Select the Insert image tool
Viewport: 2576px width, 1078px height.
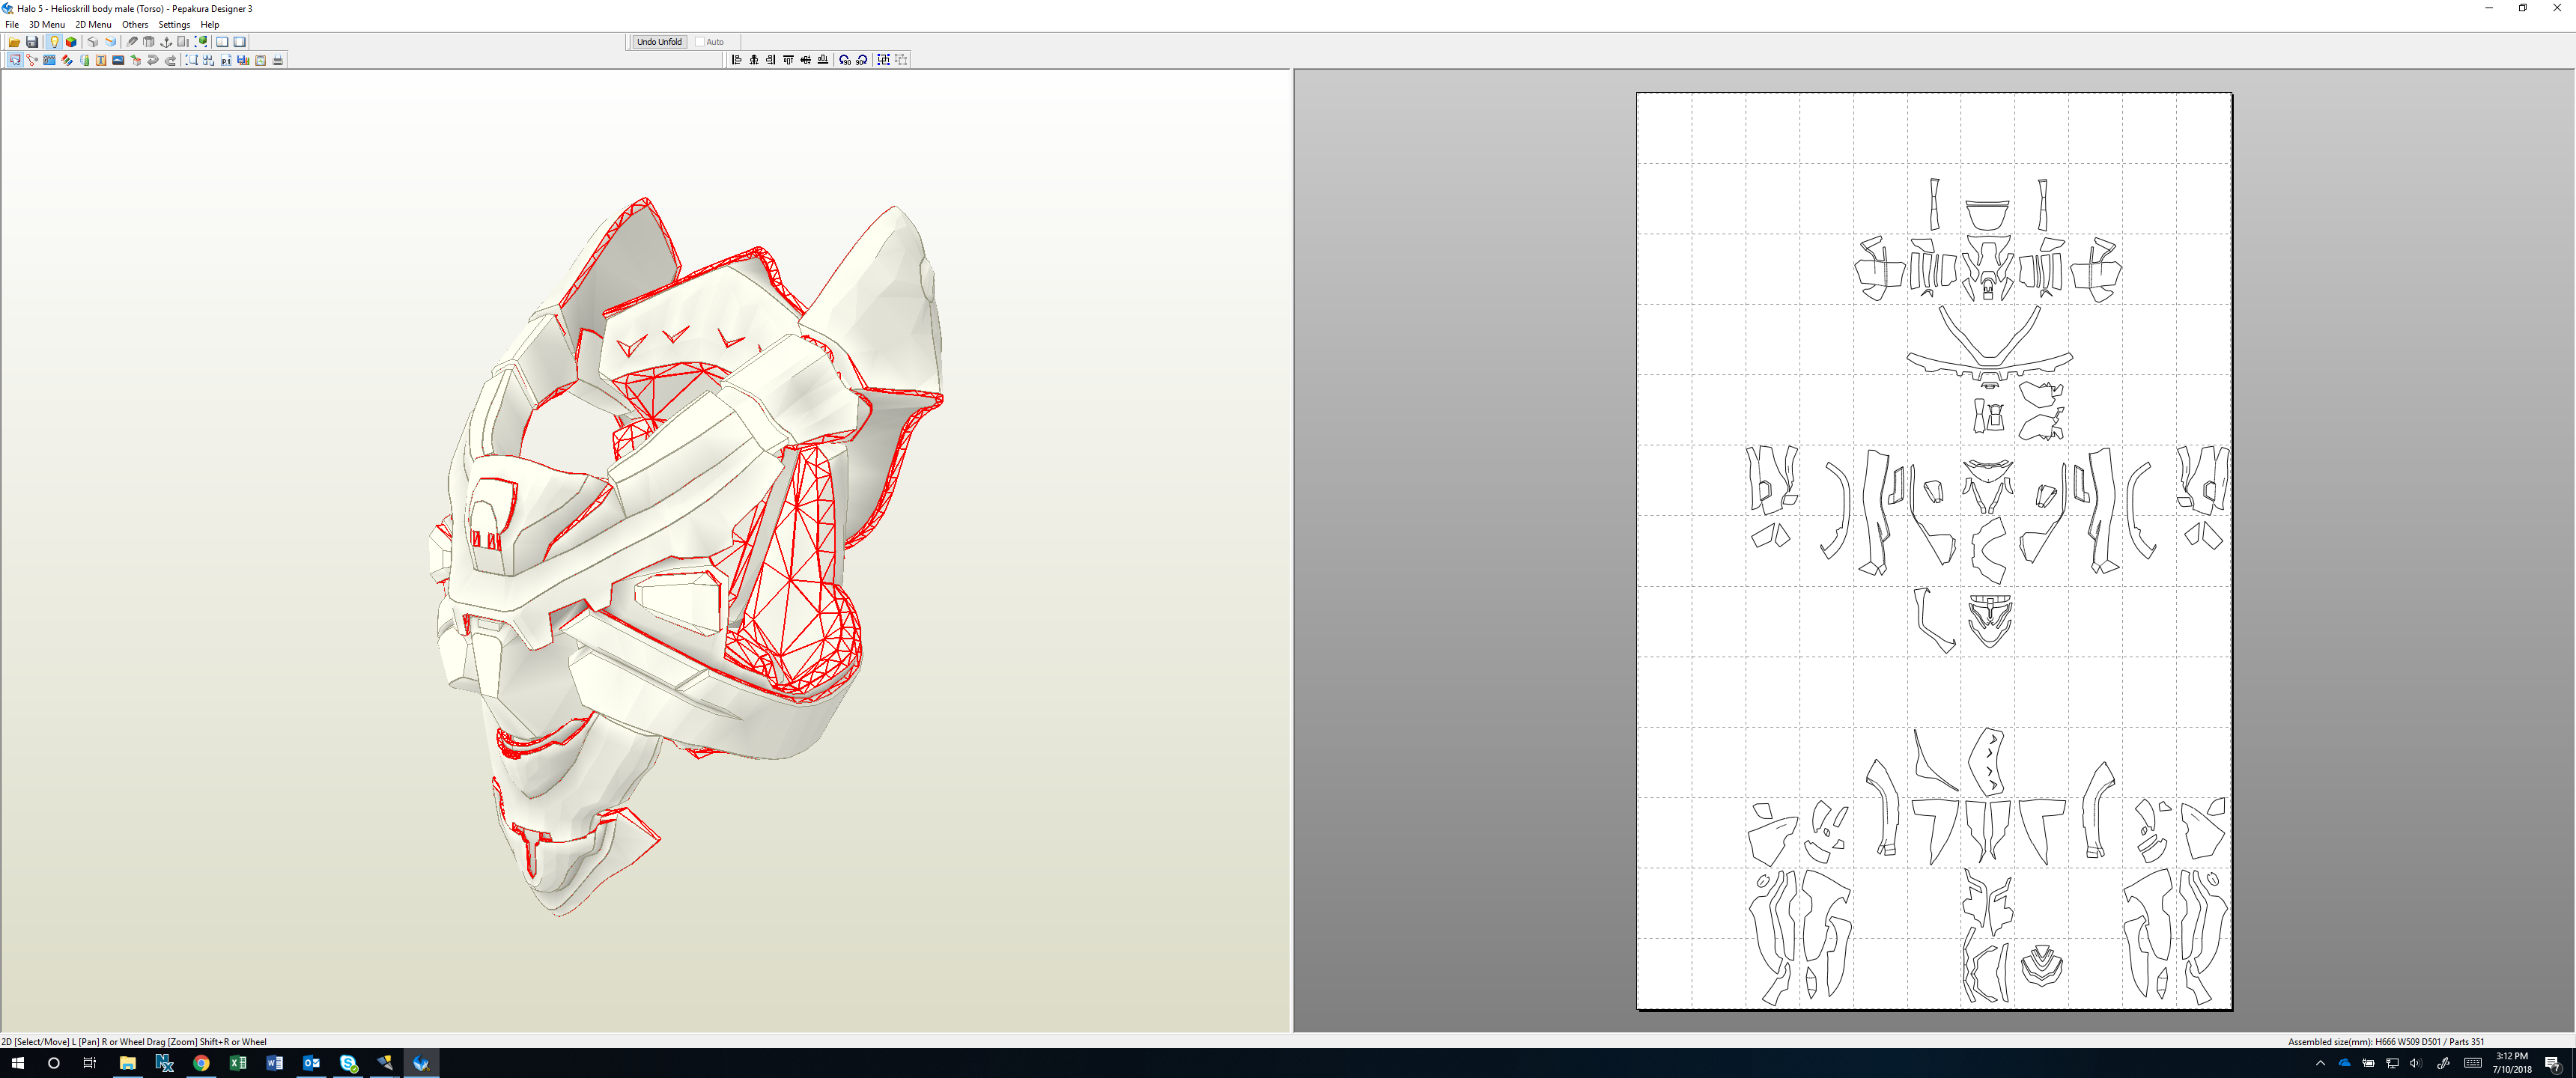[118, 60]
